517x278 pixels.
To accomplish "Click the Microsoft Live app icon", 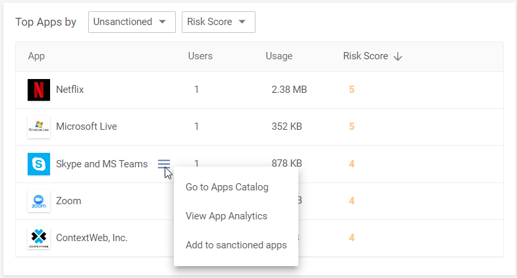I will pyautogui.click(x=39, y=126).
